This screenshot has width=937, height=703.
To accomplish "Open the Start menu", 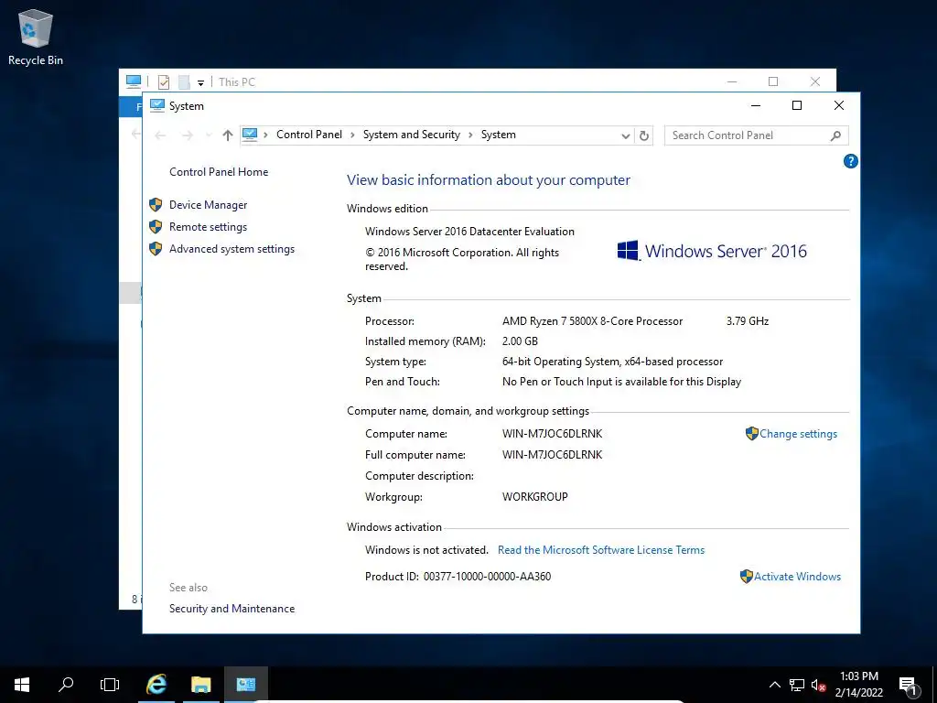I will 22,684.
